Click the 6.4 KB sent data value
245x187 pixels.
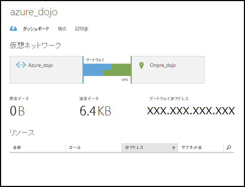click(95, 111)
